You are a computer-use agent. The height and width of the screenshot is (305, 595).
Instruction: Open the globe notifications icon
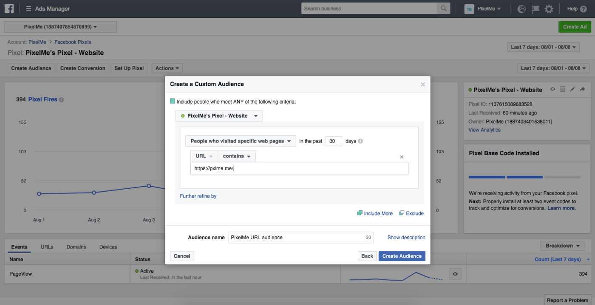522,9
